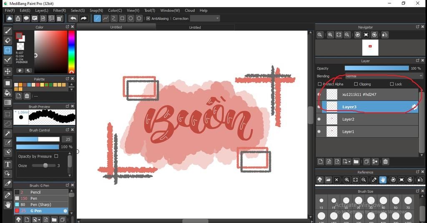Switch to second Untitled tab

[195, 27]
